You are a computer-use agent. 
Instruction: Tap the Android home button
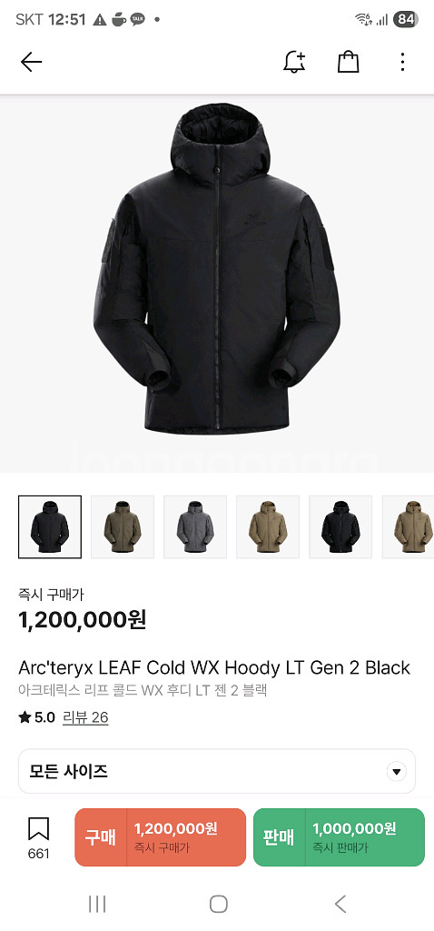pyautogui.click(x=218, y=904)
